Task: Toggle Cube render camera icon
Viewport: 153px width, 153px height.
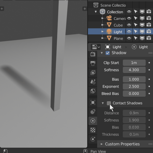Action: point(149,25)
